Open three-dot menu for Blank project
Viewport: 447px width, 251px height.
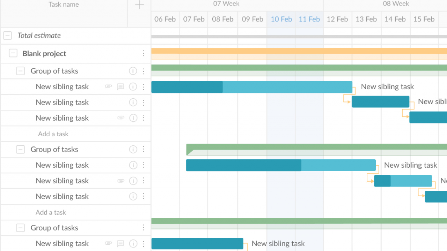click(x=144, y=53)
